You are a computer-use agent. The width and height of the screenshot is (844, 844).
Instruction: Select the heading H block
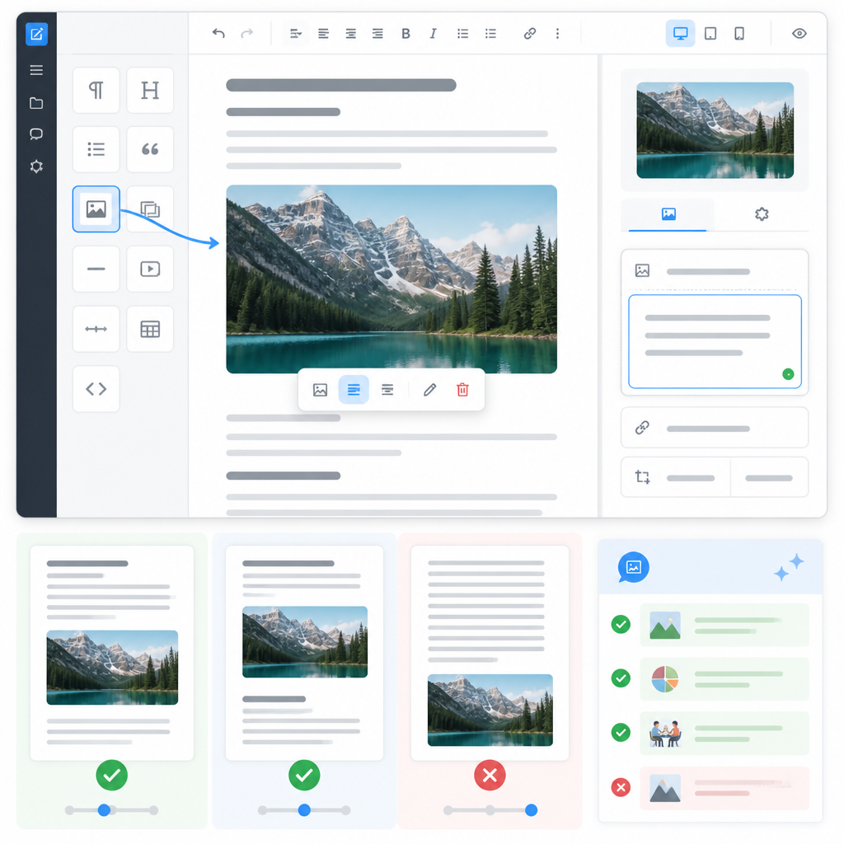point(150,90)
